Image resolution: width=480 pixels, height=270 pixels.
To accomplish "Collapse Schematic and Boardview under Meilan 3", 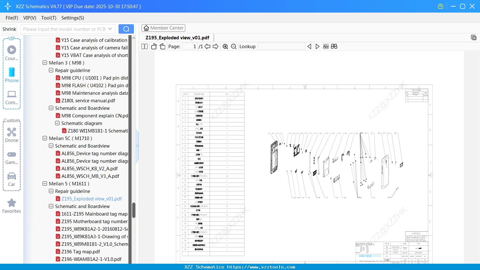I will 51,108.
